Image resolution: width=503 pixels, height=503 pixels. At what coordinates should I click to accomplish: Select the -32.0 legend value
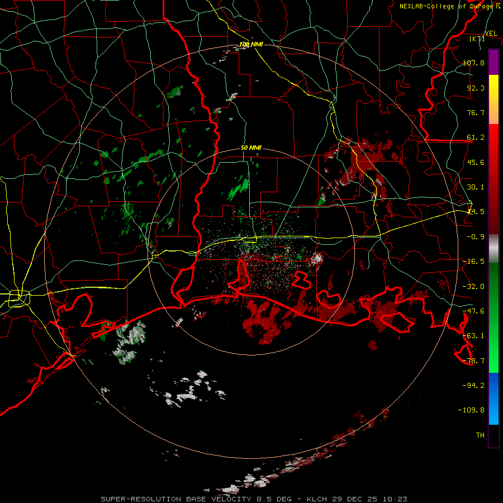pyautogui.click(x=474, y=287)
